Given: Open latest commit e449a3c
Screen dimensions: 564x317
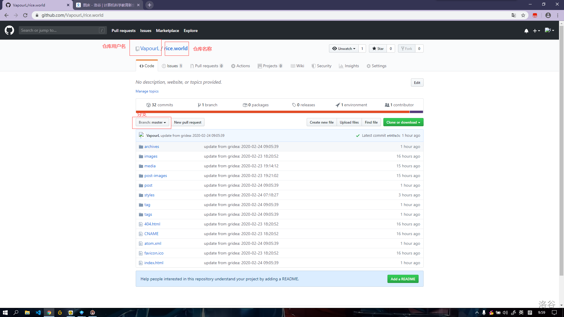Looking at the screenshot, I should point(394,136).
